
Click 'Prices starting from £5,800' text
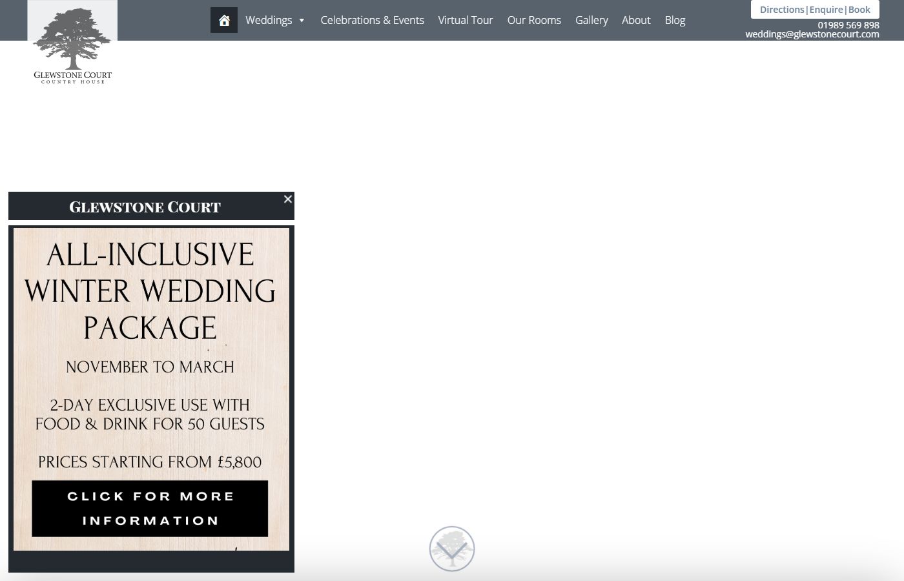pos(150,462)
